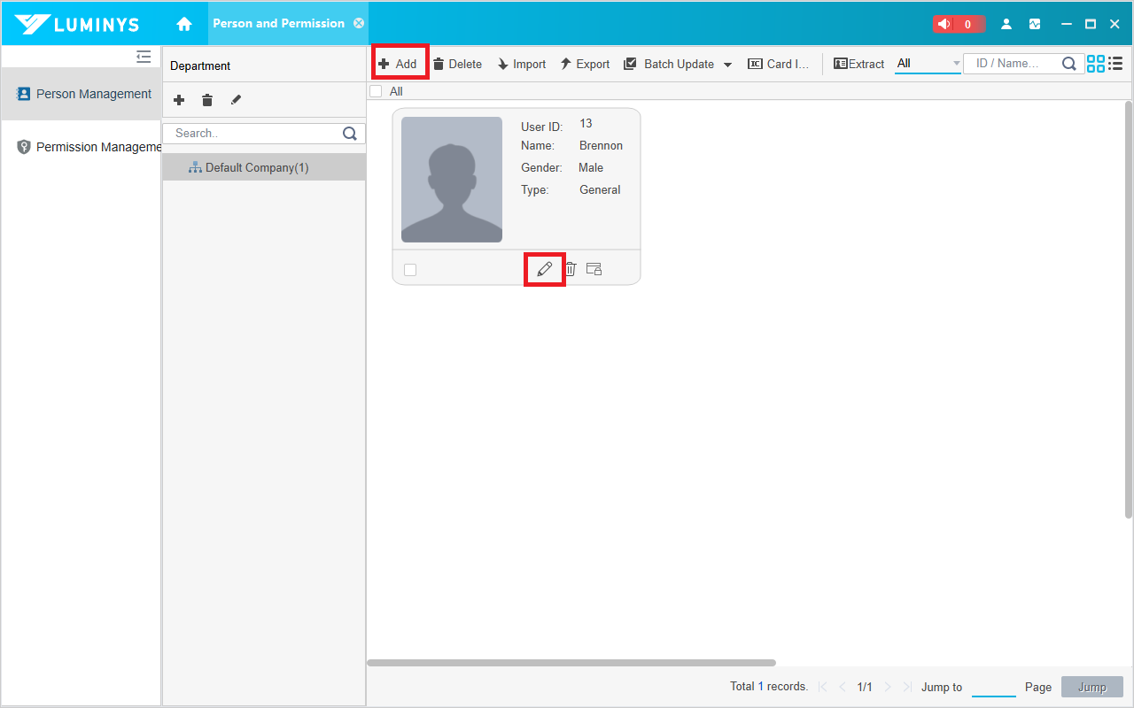Expand the Batch Update dropdown arrow

point(727,65)
